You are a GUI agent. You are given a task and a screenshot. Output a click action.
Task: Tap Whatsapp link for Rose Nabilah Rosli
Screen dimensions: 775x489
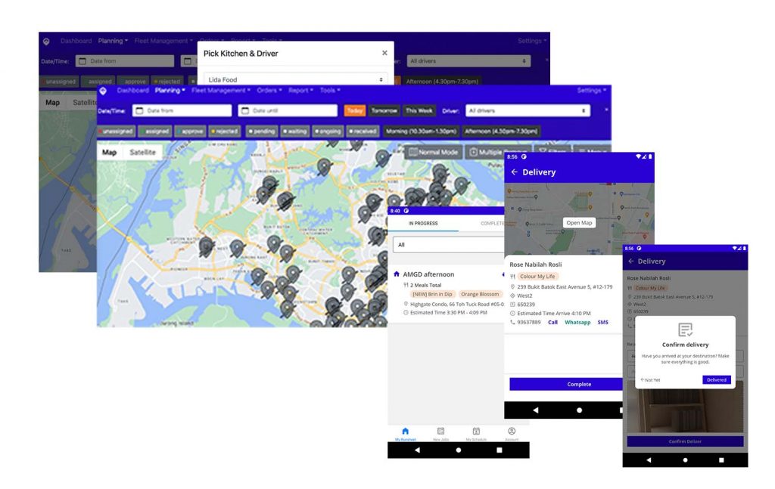(x=577, y=322)
